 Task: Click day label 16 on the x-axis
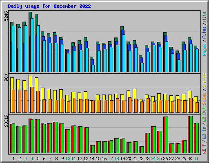pos(104,159)
